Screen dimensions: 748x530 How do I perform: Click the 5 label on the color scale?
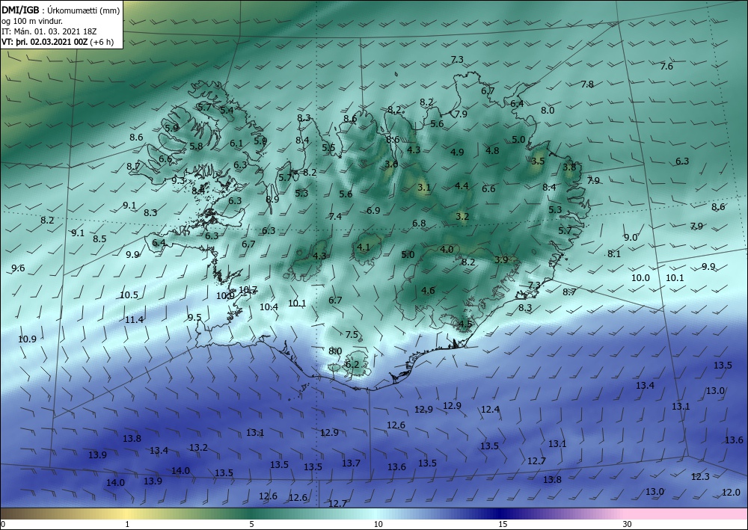pyautogui.click(x=251, y=524)
